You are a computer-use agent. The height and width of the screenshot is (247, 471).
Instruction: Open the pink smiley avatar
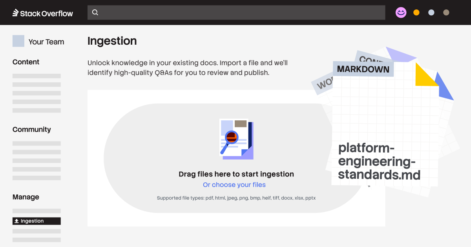[401, 13]
